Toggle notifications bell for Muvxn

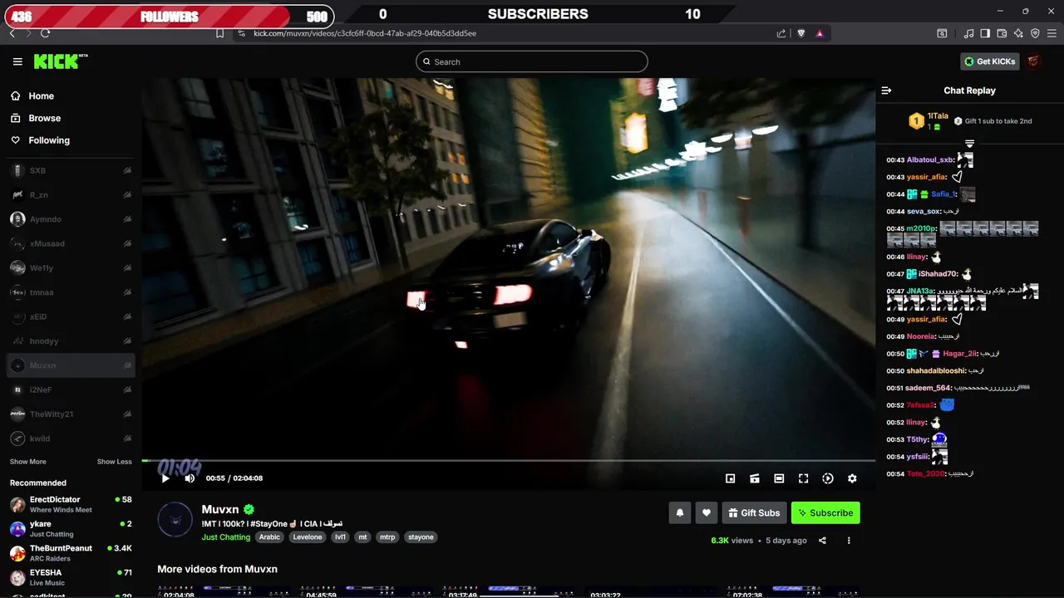tap(680, 512)
